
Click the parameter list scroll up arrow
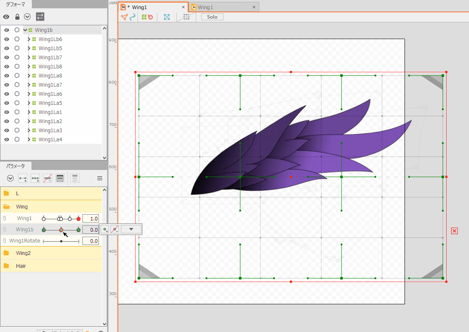coord(104,190)
